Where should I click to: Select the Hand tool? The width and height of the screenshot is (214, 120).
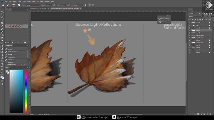pyautogui.click(x=2, y=64)
